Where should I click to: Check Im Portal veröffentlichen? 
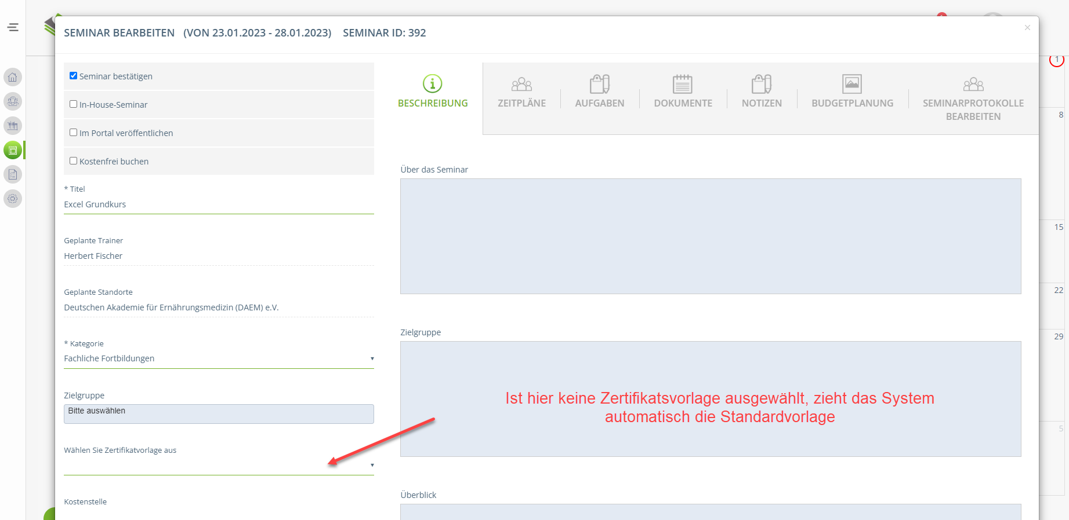click(x=74, y=133)
